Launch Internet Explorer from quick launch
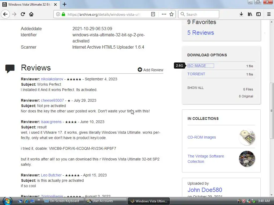The image size is (274, 205). pyautogui.click(x=26, y=201)
